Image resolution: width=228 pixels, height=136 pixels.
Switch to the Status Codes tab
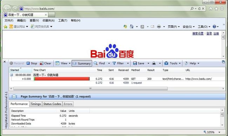(x=52, y=104)
